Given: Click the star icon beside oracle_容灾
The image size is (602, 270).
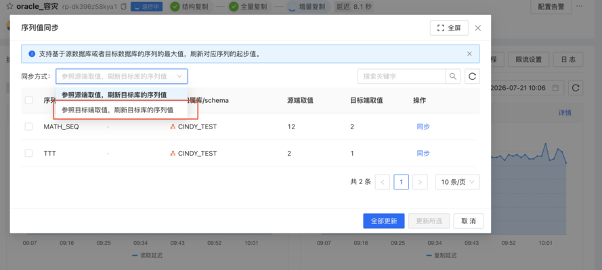Looking at the screenshot, I should tap(10, 7).
